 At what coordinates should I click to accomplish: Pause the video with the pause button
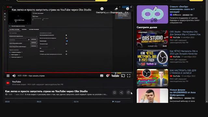pos(8,76)
